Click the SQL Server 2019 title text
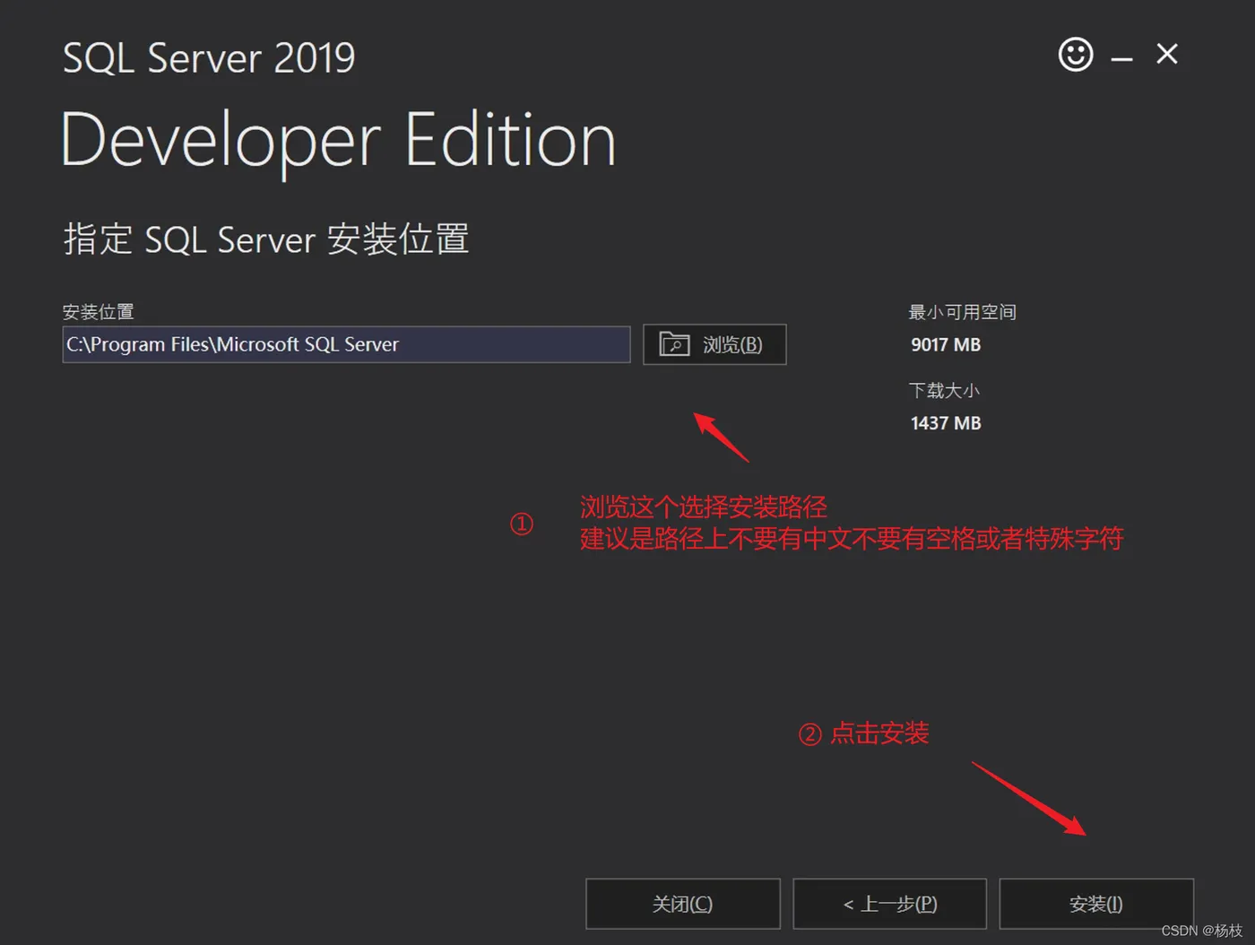Viewport: 1255px width, 945px height. [209, 58]
